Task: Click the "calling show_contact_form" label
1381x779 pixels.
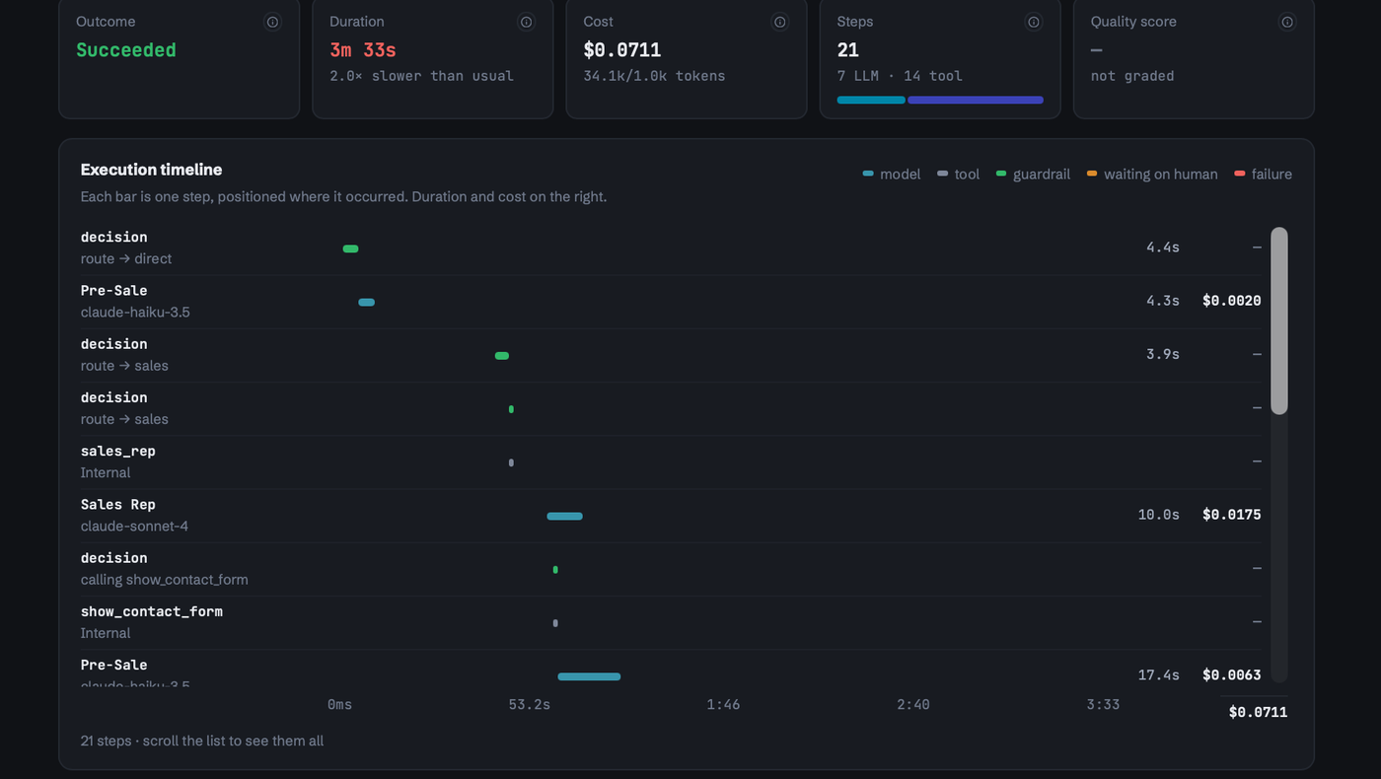Action: click(165, 580)
